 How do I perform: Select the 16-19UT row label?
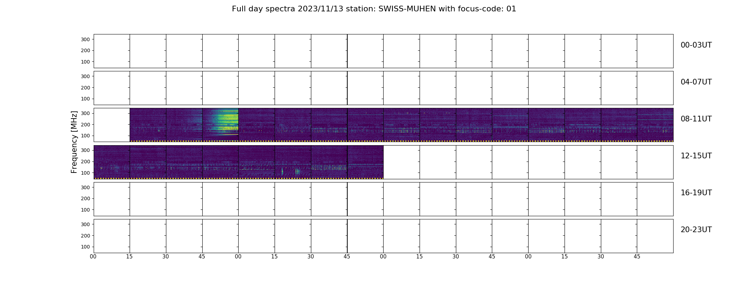coord(696,193)
